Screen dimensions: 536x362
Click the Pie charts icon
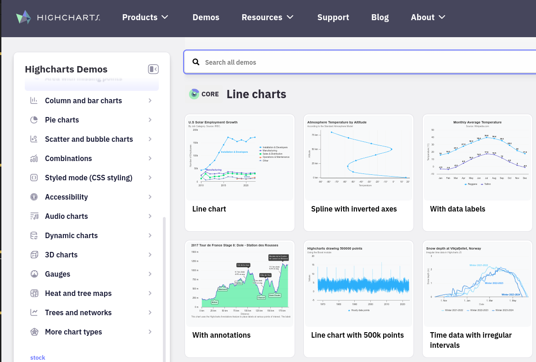click(x=34, y=120)
